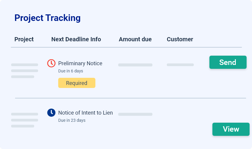Click the red outlined clock icon
The height and width of the screenshot is (149, 252).
(51, 63)
